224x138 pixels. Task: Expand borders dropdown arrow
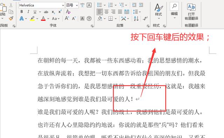[x=115, y=19]
